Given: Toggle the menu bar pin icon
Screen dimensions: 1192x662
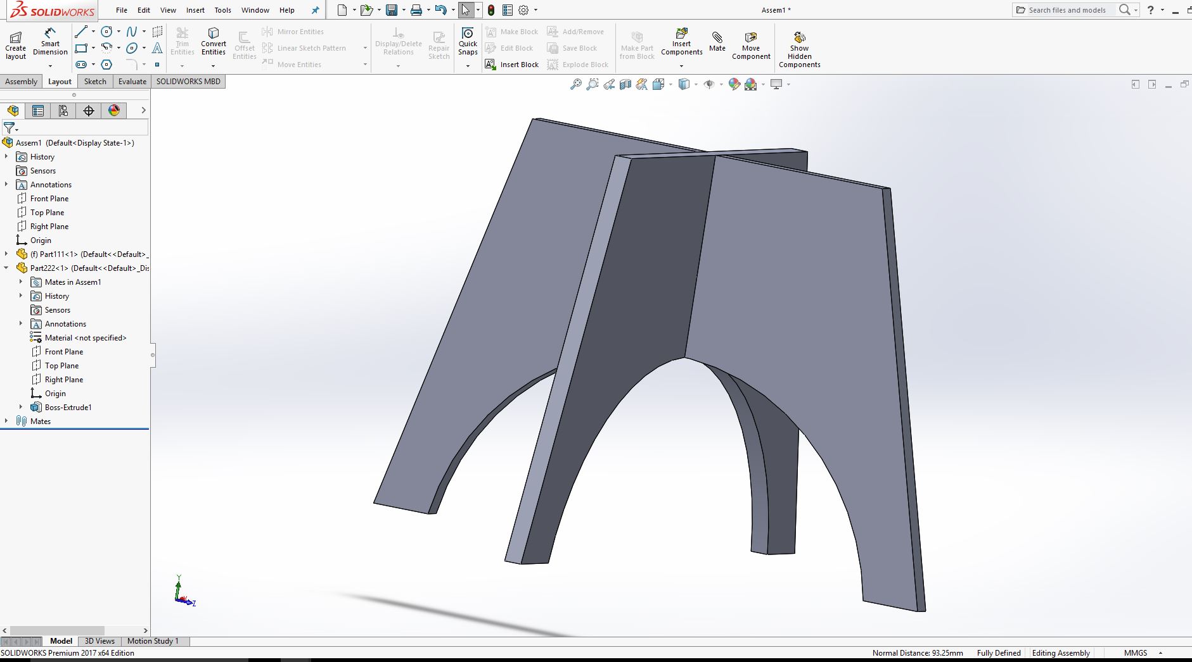Looking at the screenshot, I should [x=315, y=10].
